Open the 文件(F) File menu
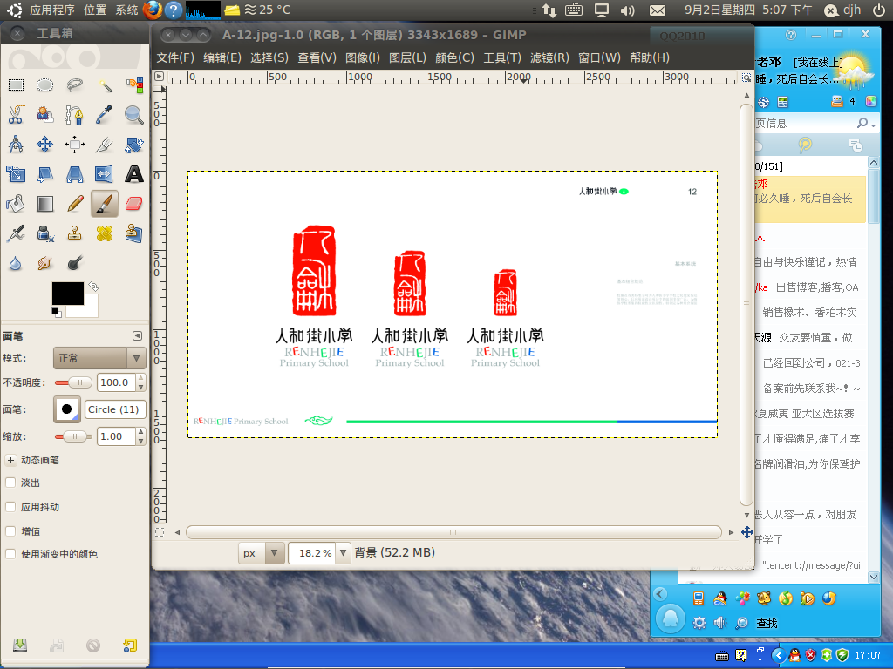Screen dimensions: 893x669 pyautogui.click(x=175, y=58)
